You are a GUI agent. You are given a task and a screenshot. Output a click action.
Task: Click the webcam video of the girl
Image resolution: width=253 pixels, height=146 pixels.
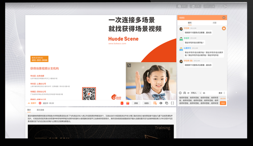(151, 81)
